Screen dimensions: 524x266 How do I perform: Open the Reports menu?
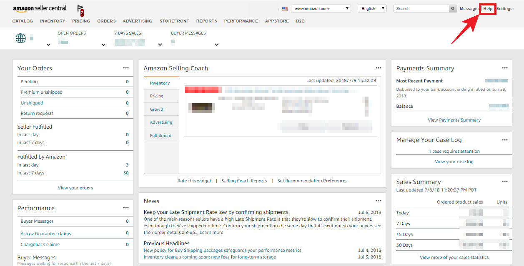[207, 21]
